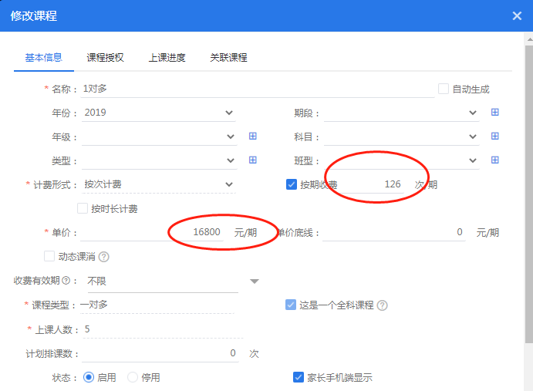Viewport: 533px width, 391px height.
Task: Enable the 自动生成 checkbox
Action: [x=444, y=89]
